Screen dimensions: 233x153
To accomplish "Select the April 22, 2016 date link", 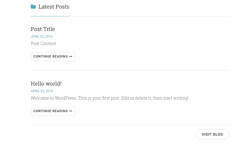I will 42,91.
